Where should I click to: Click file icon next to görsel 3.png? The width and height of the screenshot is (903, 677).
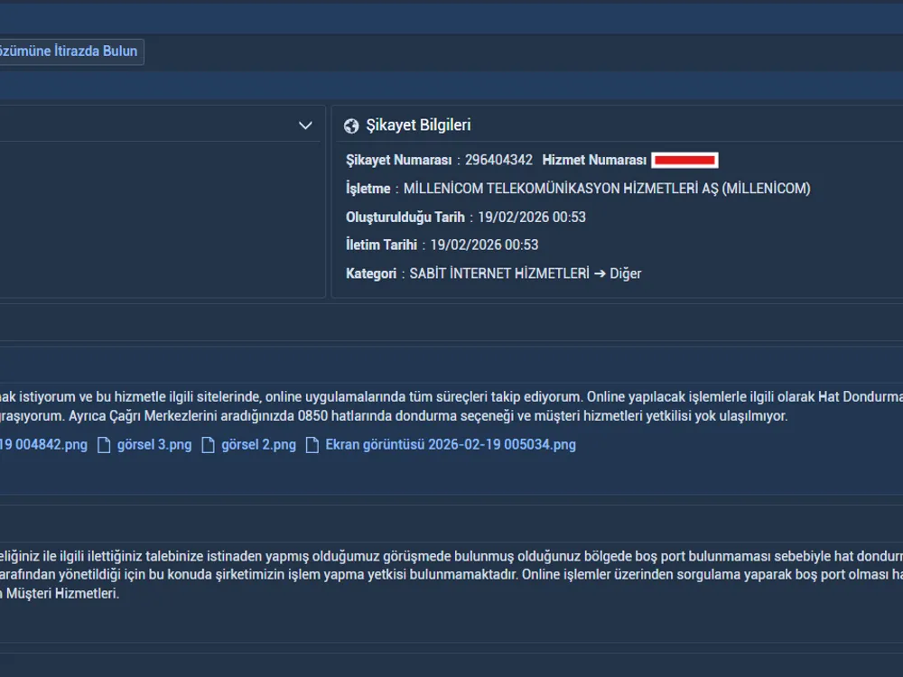pos(104,445)
